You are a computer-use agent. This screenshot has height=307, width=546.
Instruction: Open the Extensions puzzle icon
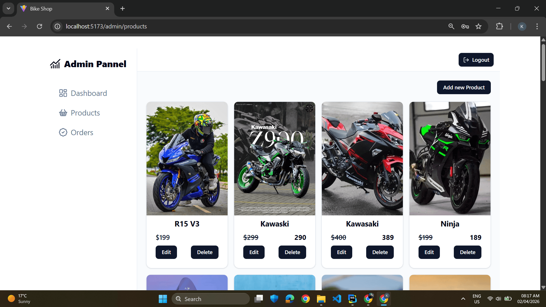(499, 26)
